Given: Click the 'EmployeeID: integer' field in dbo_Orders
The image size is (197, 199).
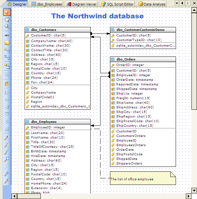Looking at the screenshot, I should [143, 75].
